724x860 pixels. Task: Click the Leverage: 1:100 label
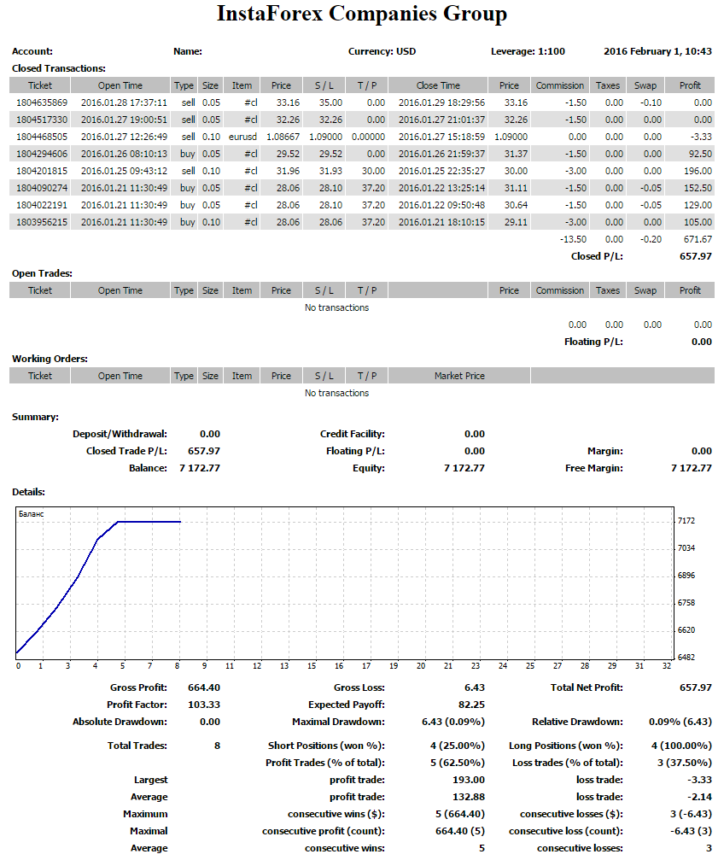[x=528, y=51]
